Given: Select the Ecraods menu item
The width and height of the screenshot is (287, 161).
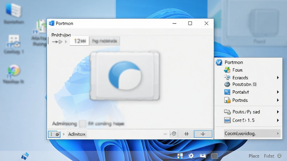Looking at the screenshot, I should tap(240, 78).
